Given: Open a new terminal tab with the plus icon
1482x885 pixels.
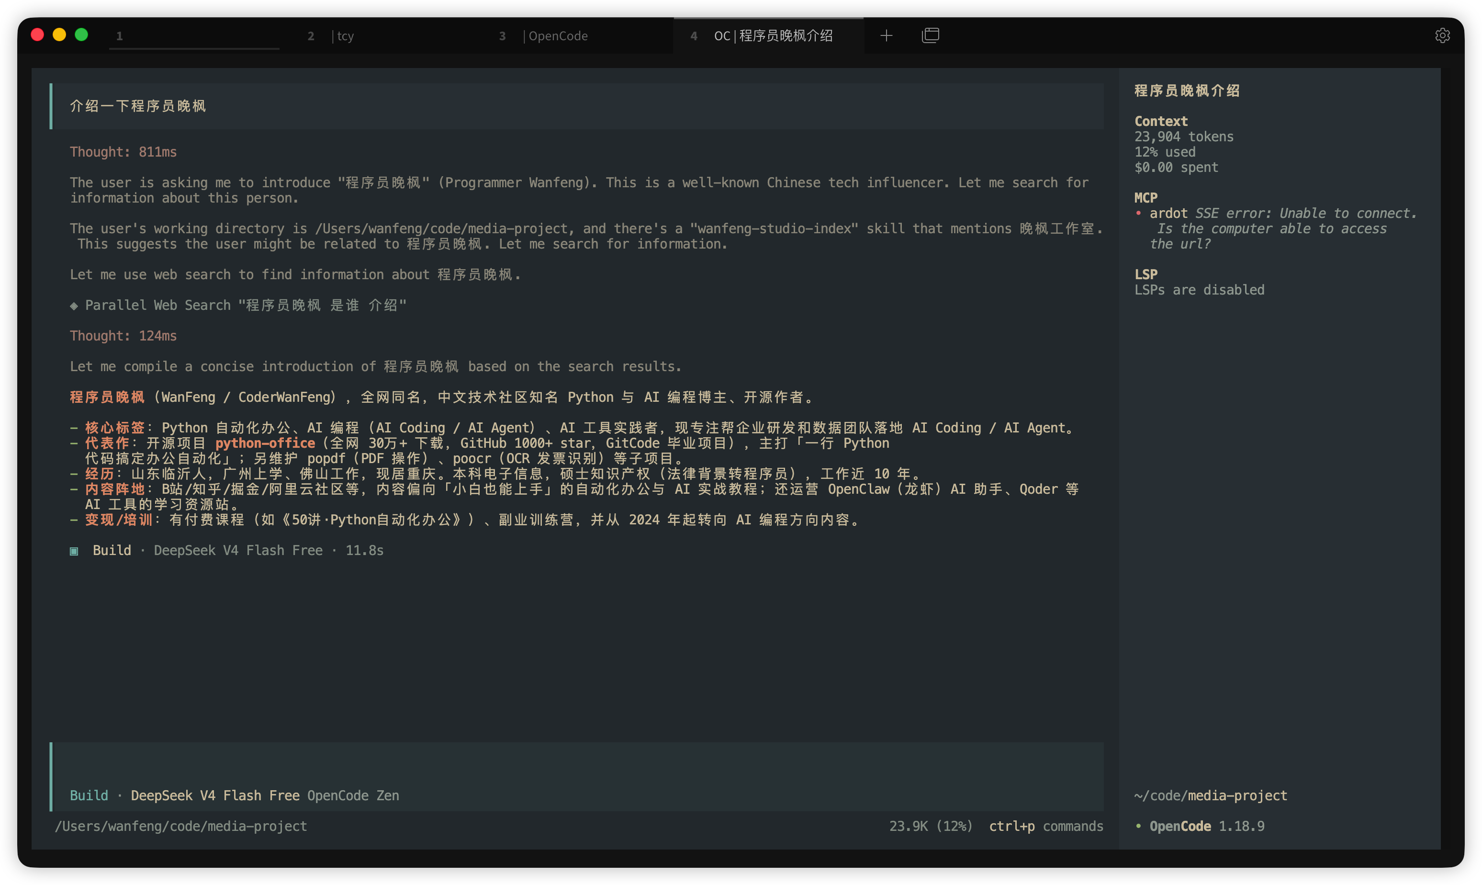Looking at the screenshot, I should [x=886, y=36].
